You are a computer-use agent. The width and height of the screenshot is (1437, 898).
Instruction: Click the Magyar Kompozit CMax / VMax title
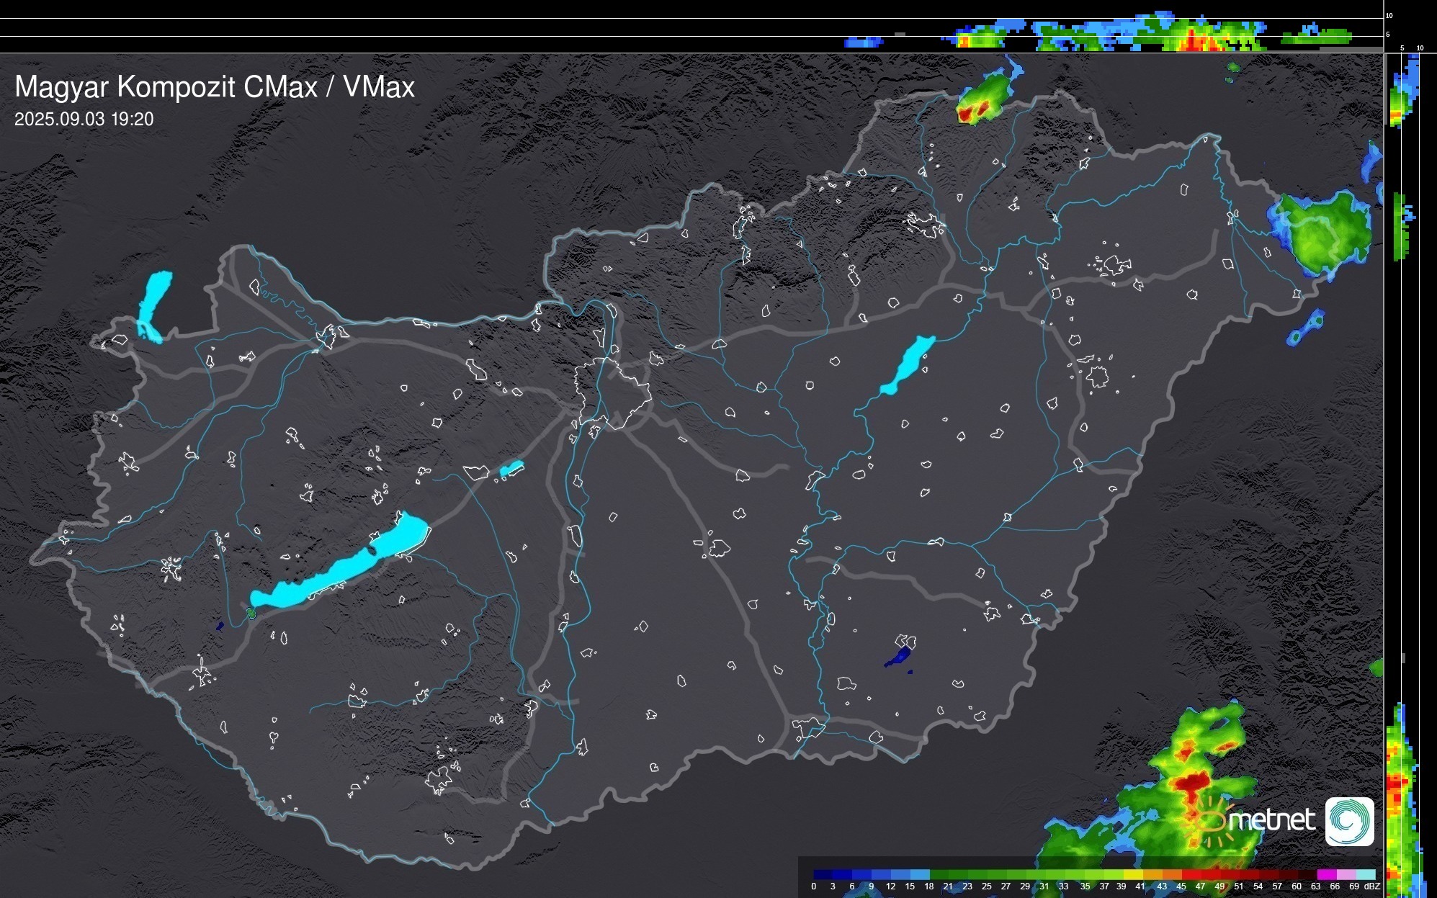[x=215, y=87]
